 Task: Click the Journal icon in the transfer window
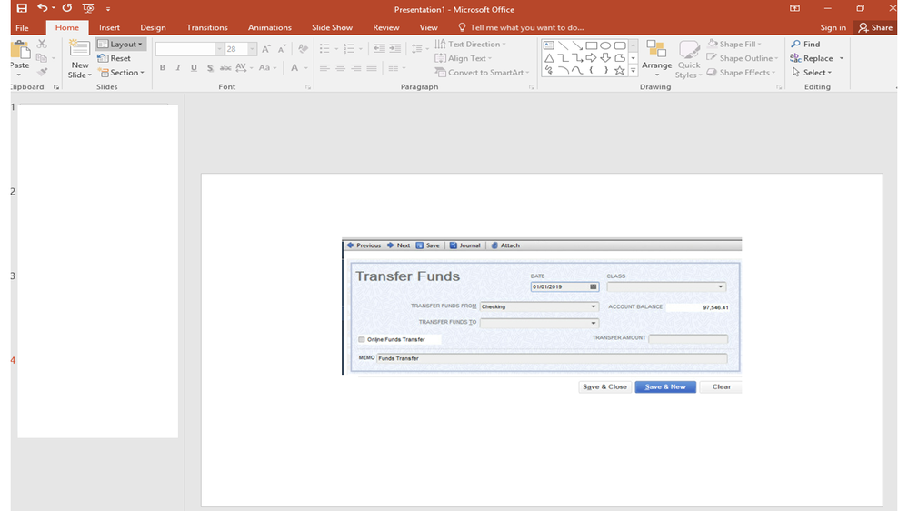click(454, 245)
